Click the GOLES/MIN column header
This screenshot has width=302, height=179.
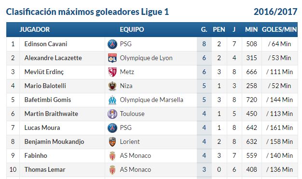[x=279, y=29]
